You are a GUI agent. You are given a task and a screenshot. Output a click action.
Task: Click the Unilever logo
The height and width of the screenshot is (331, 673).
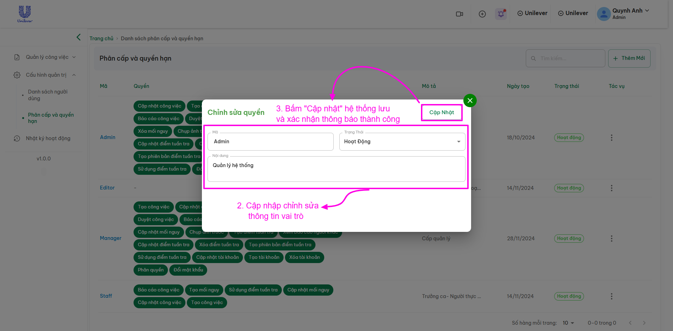tap(25, 14)
